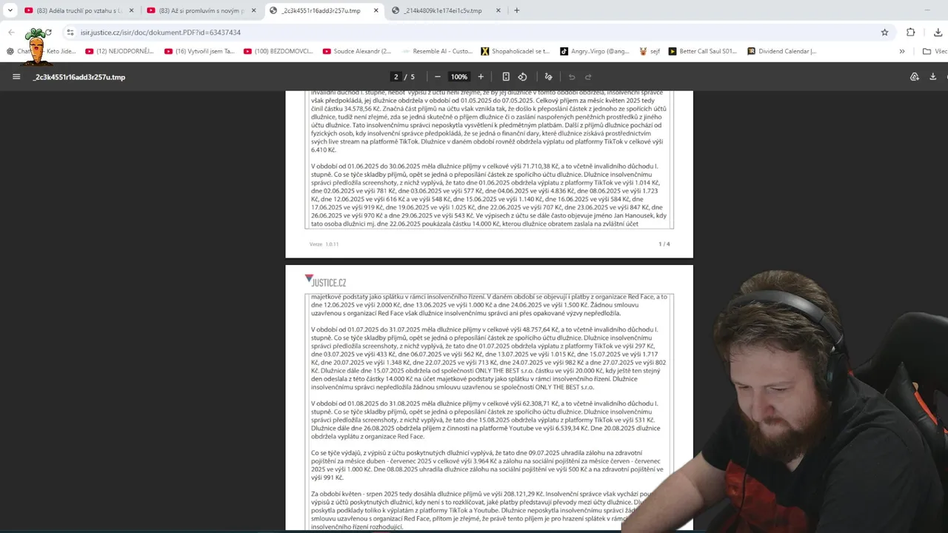Open the Better Call Saul S01 bookmark

[x=703, y=51]
